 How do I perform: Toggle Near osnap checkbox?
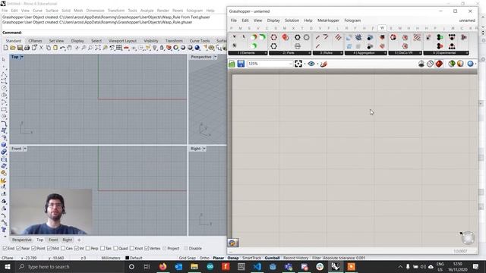click(18, 248)
